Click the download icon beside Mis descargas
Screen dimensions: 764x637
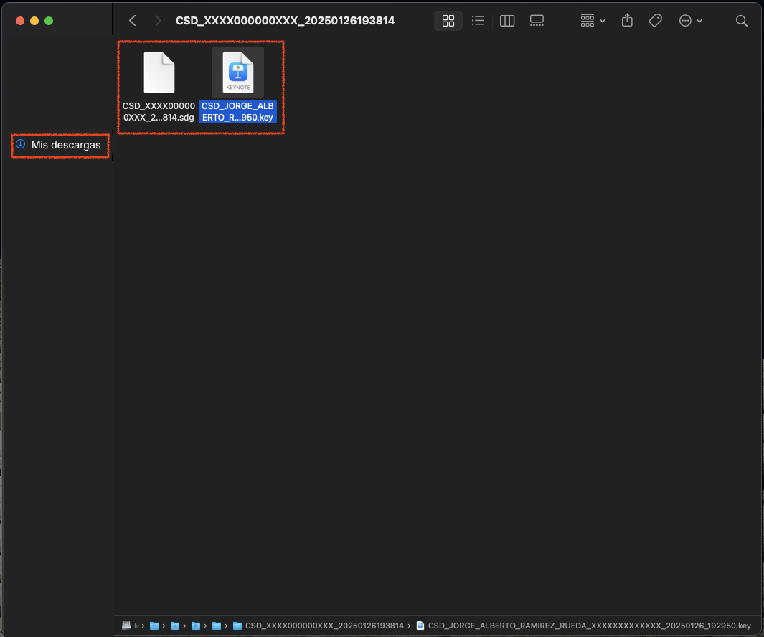tap(21, 144)
